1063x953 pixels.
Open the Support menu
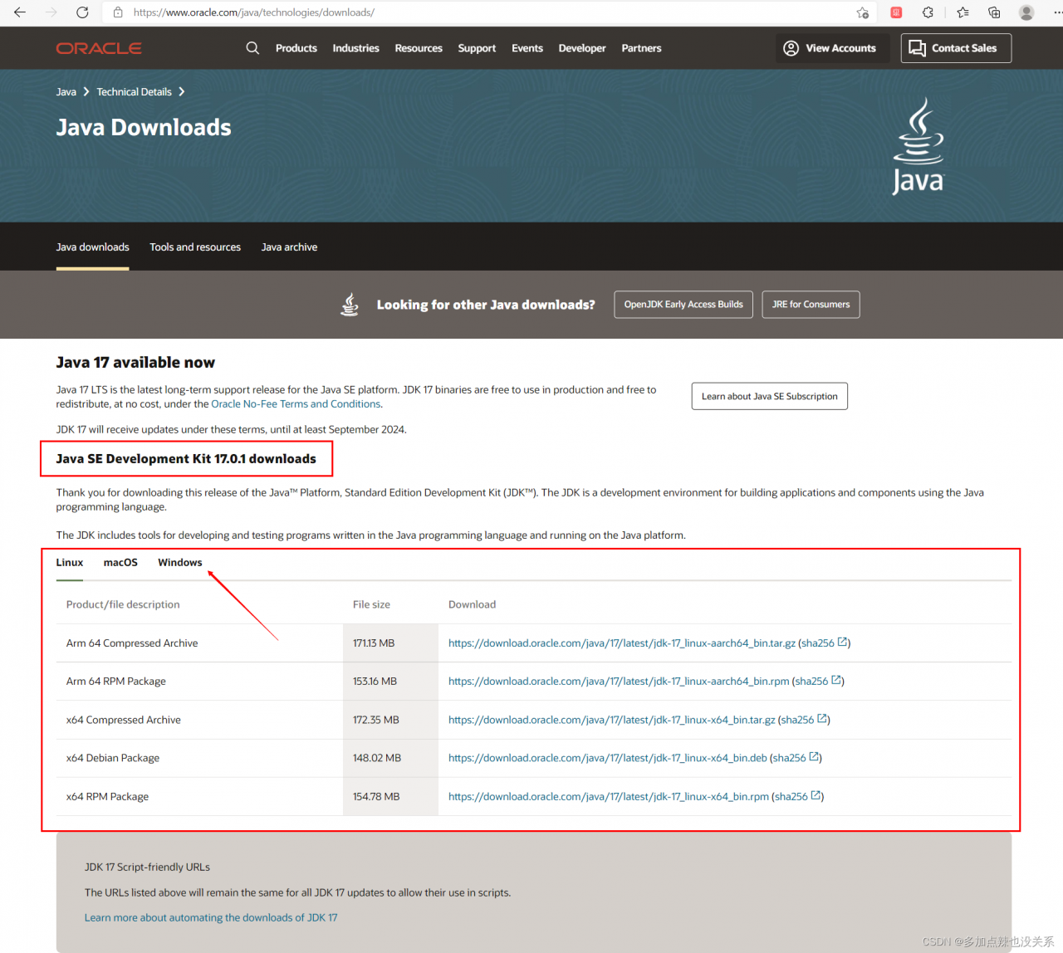(x=477, y=48)
